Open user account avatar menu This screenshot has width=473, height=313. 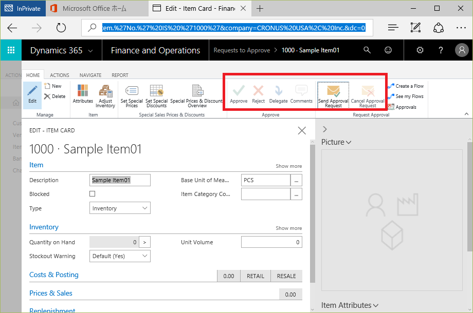pos(462,50)
